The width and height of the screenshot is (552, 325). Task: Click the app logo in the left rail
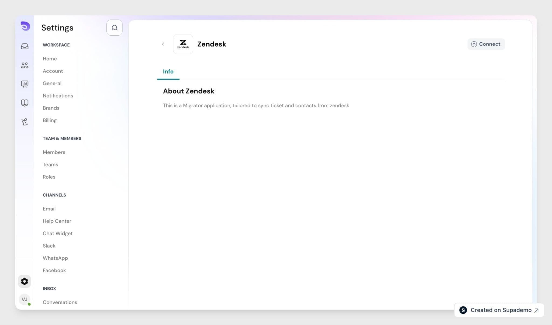point(25,26)
